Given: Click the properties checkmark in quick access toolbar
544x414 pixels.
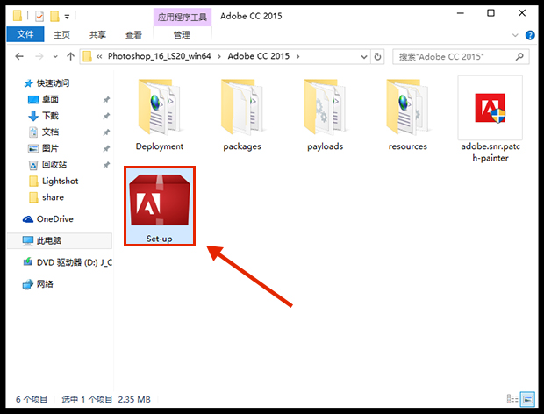Looking at the screenshot, I should [39, 16].
